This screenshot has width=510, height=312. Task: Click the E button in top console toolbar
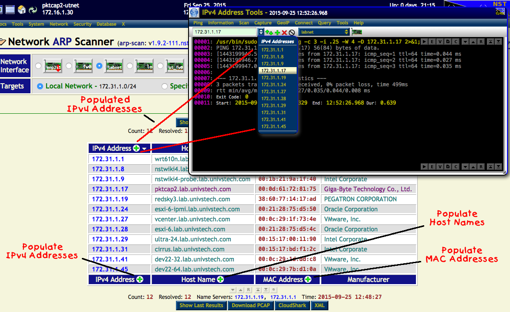click(432, 42)
